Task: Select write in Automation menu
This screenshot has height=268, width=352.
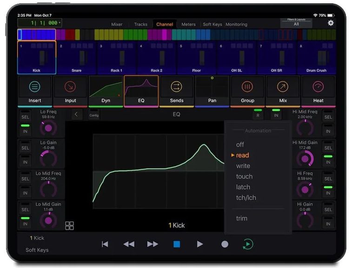Action: click(243, 166)
